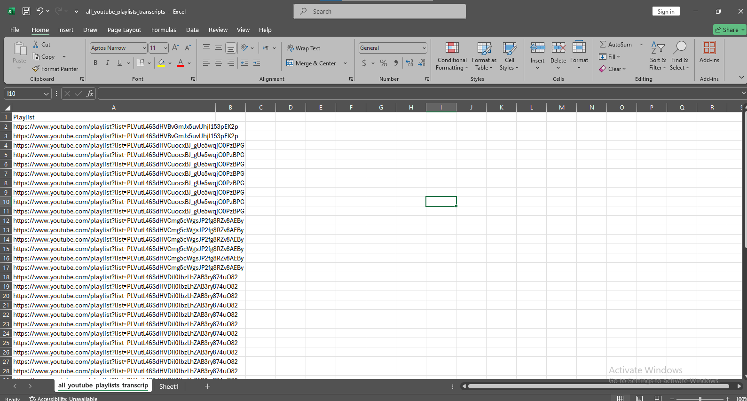747x401 pixels.
Task: Apply the yellow fill color swatch
Action: click(x=161, y=63)
